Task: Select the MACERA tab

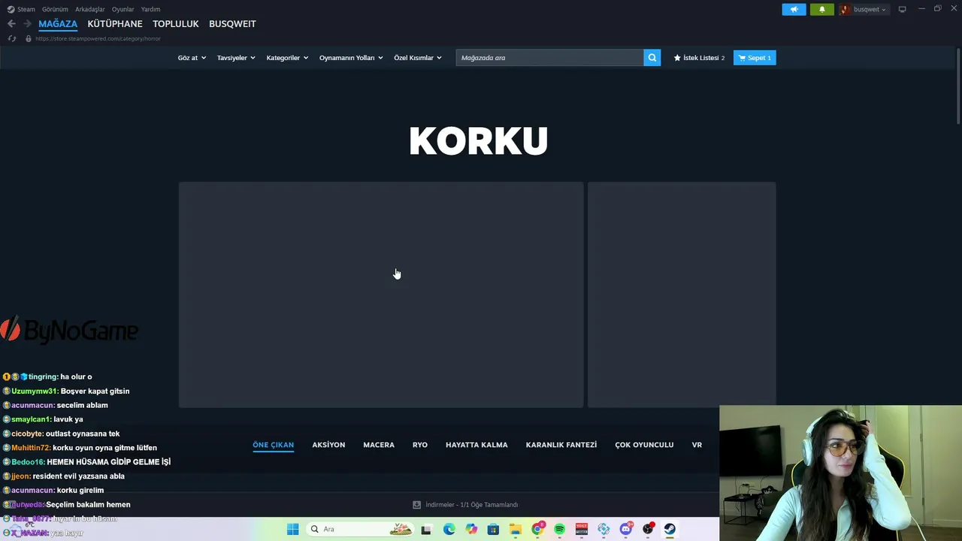Action: (379, 445)
